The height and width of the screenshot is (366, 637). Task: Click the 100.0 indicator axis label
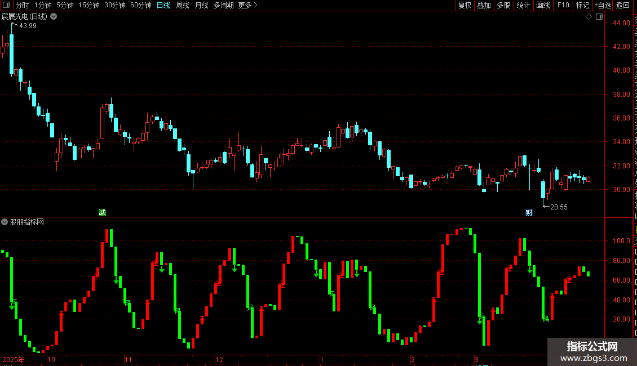pos(622,241)
